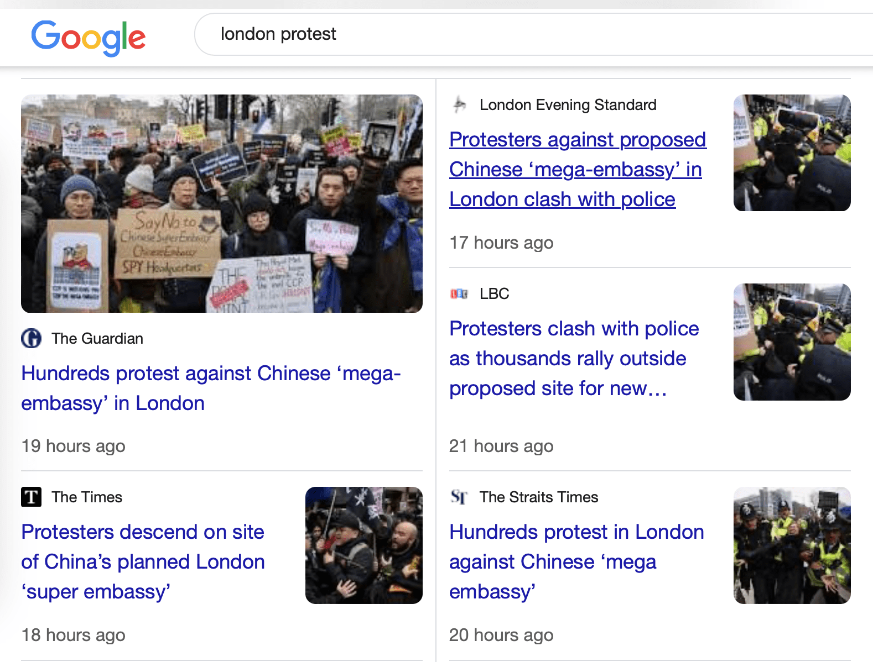Click The Guardian favicon icon
The width and height of the screenshot is (873, 662).
pos(32,338)
